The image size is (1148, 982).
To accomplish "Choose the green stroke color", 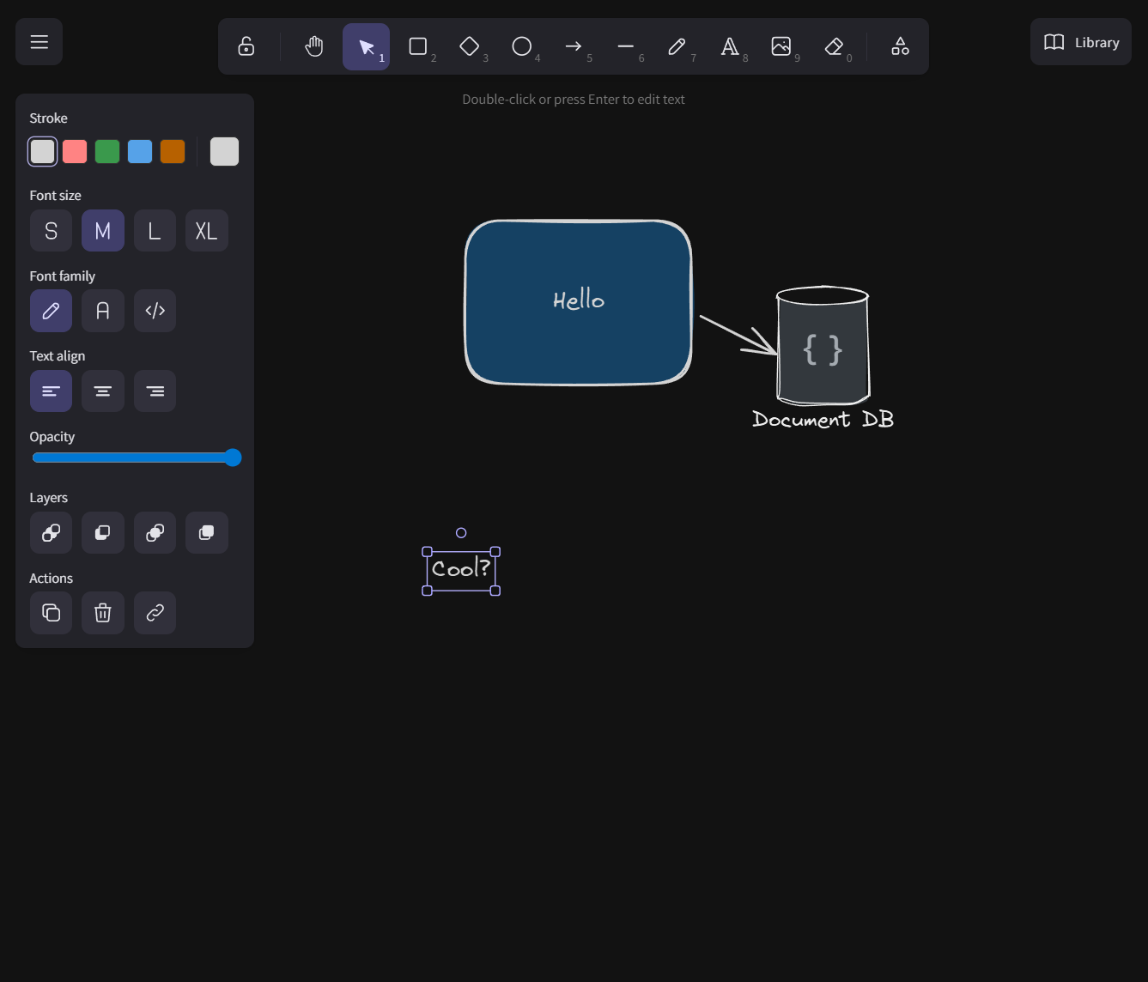I will click(107, 151).
